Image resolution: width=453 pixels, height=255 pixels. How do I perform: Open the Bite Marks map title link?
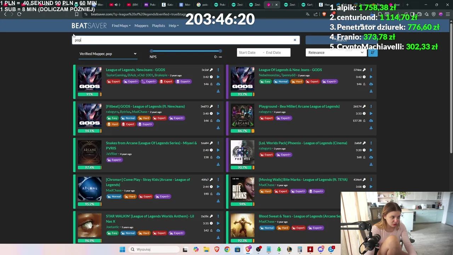[x=303, y=180]
